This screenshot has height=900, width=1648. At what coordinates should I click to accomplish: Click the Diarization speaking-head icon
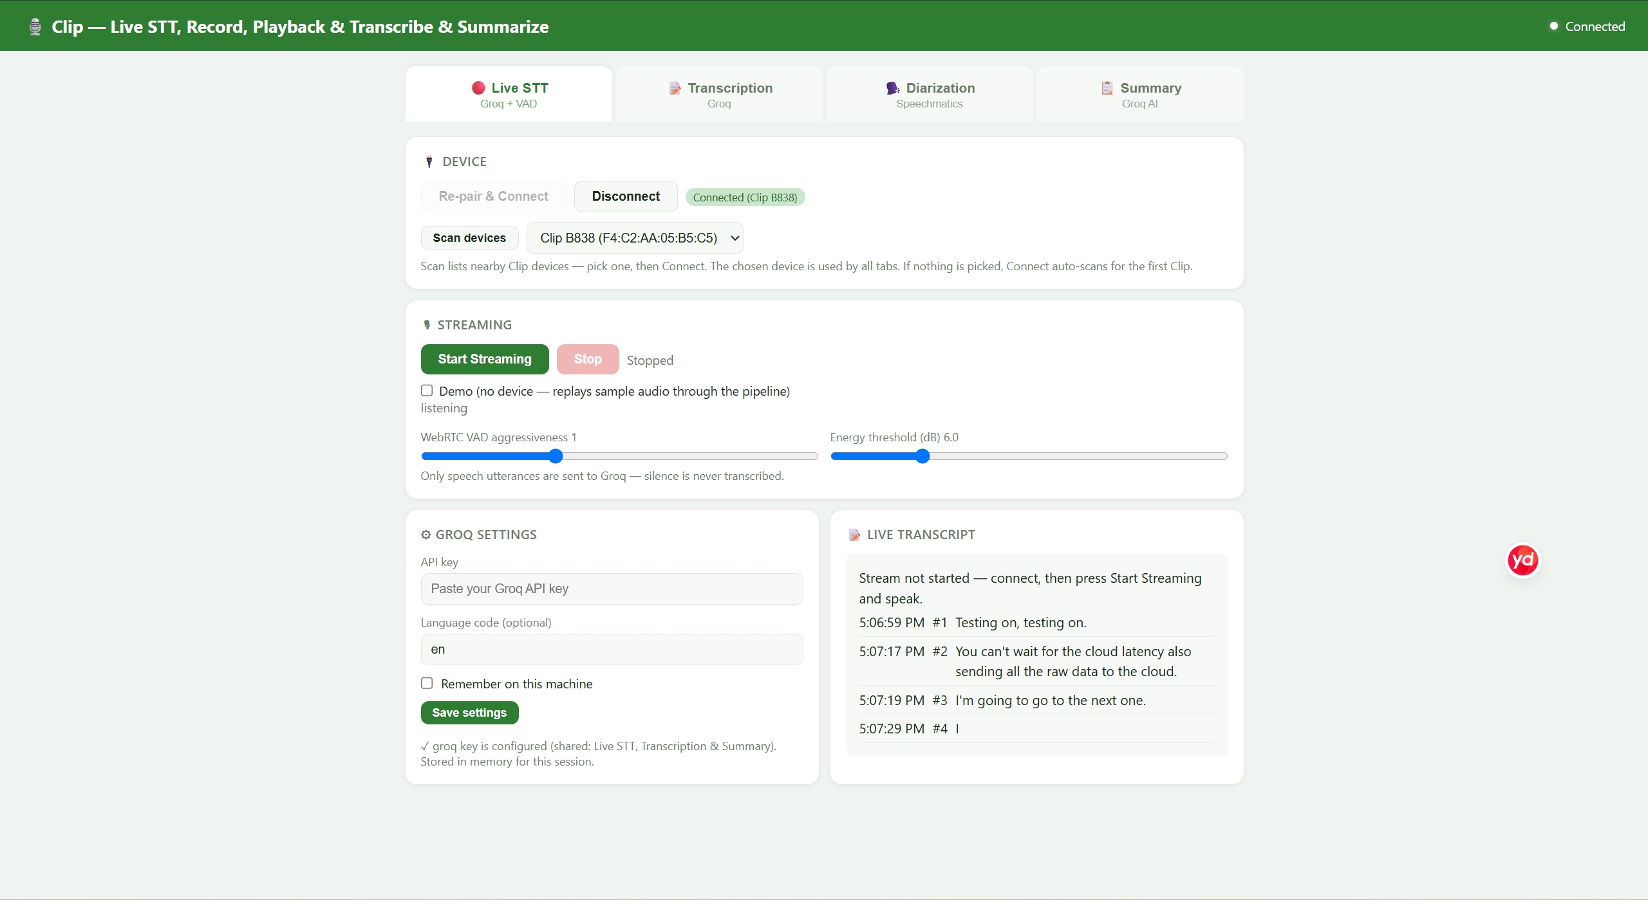coord(893,87)
